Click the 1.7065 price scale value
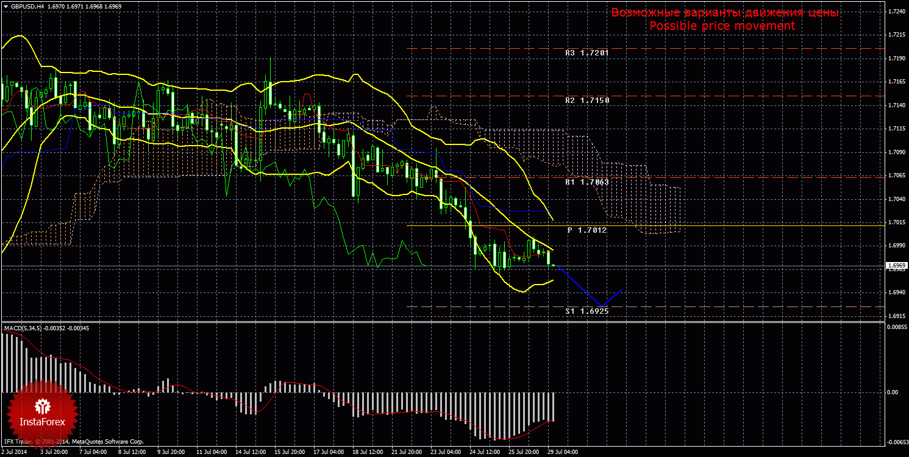The width and height of the screenshot is (909, 457). coord(896,175)
